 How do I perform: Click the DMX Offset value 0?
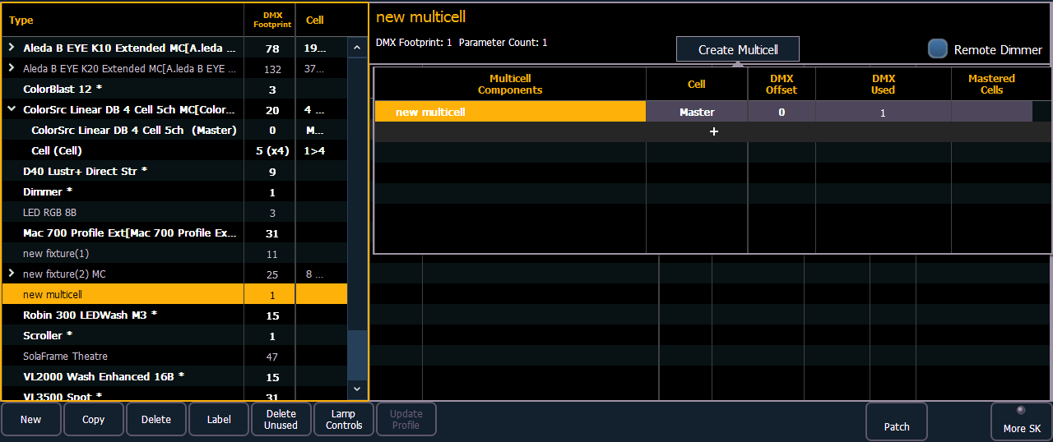(782, 112)
